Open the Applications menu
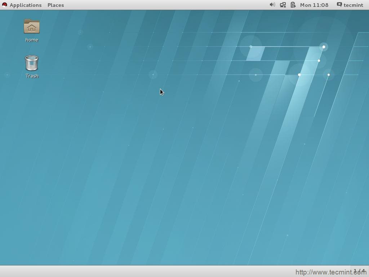This screenshot has width=369, height=277. pyautogui.click(x=26, y=5)
